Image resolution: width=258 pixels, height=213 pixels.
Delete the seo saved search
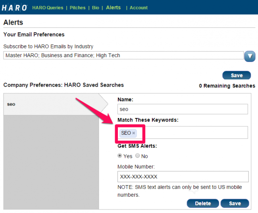point(203,203)
